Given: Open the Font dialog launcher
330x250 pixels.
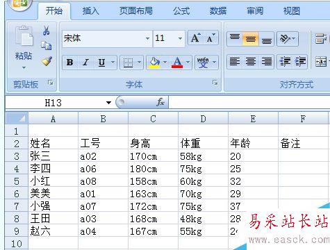Looking at the screenshot, I should 215,83.
